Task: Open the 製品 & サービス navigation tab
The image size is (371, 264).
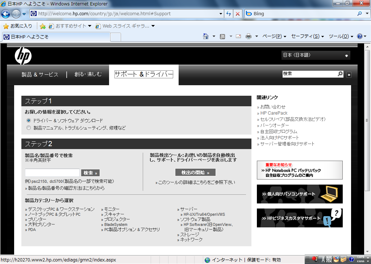Action: pyautogui.click(x=40, y=75)
